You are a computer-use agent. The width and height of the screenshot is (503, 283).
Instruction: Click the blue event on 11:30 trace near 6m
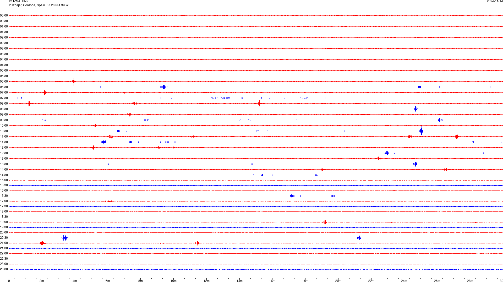pos(104,142)
